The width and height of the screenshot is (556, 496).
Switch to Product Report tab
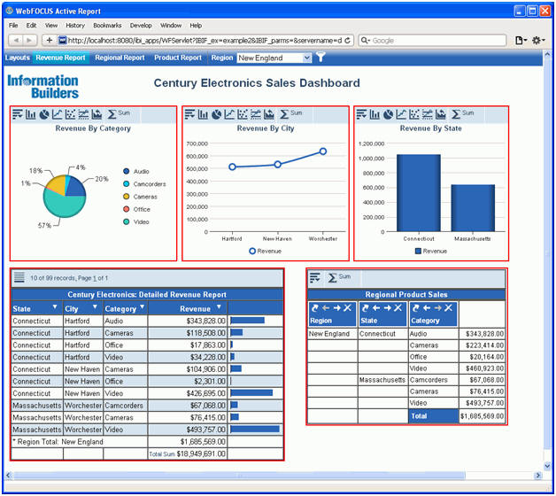click(x=178, y=58)
